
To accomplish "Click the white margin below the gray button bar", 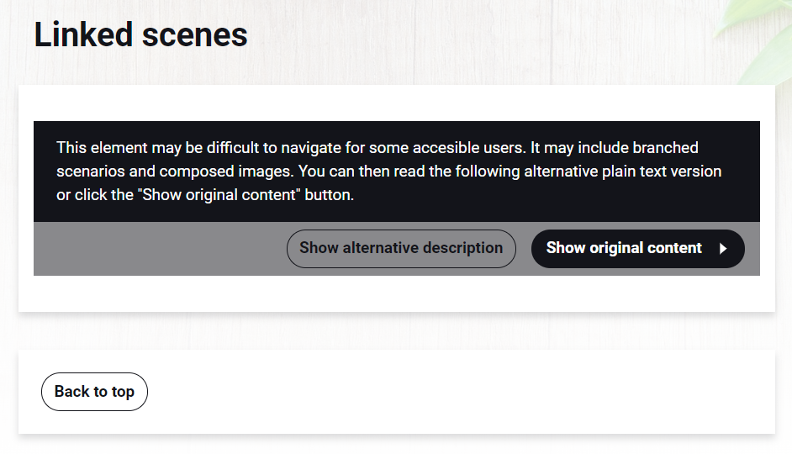I will click(397, 293).
